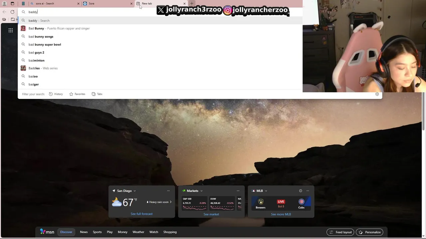The height and width of the screenshot is (239, 426).
Task: Select the New tab tab
Action: click(161, 4)
